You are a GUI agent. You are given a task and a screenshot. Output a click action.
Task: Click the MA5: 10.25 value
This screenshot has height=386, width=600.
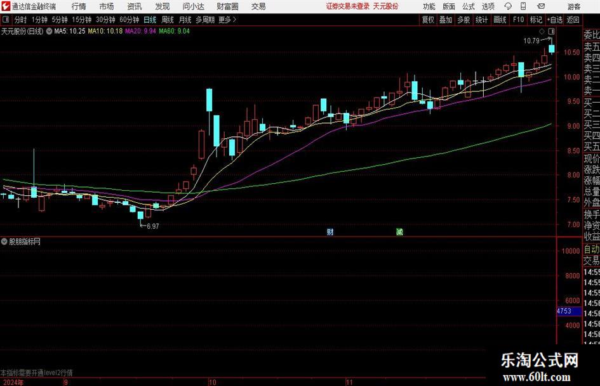pos(70,31)
